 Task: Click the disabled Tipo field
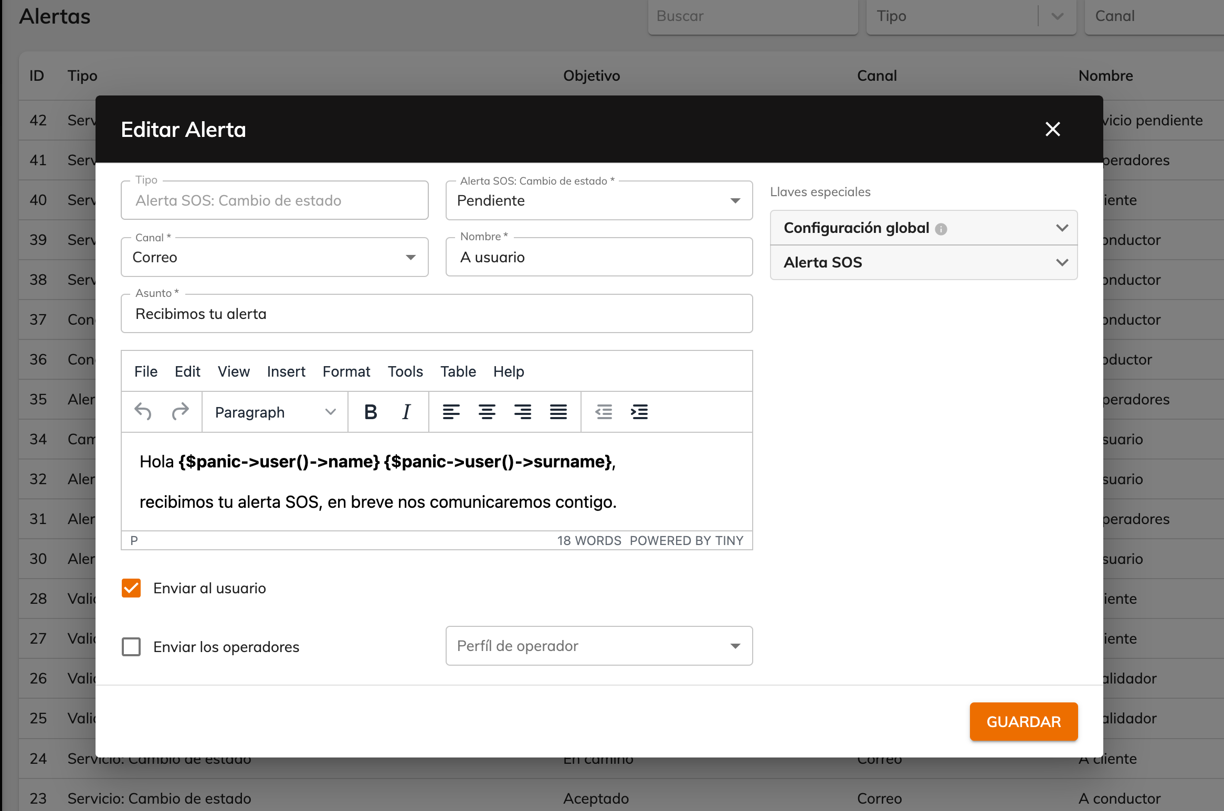[x=275, y=200]
